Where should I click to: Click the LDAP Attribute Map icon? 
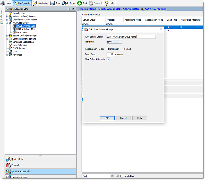[14, 29]
